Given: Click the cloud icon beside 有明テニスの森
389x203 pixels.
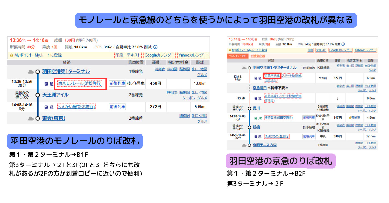Looking at the screenshot, I should pyautogui.click(x=244, y=145).
